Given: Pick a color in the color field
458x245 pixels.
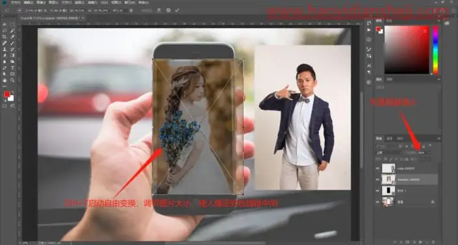Looking at the screenshot, I should pyautogui.click(x=407, y=49).
